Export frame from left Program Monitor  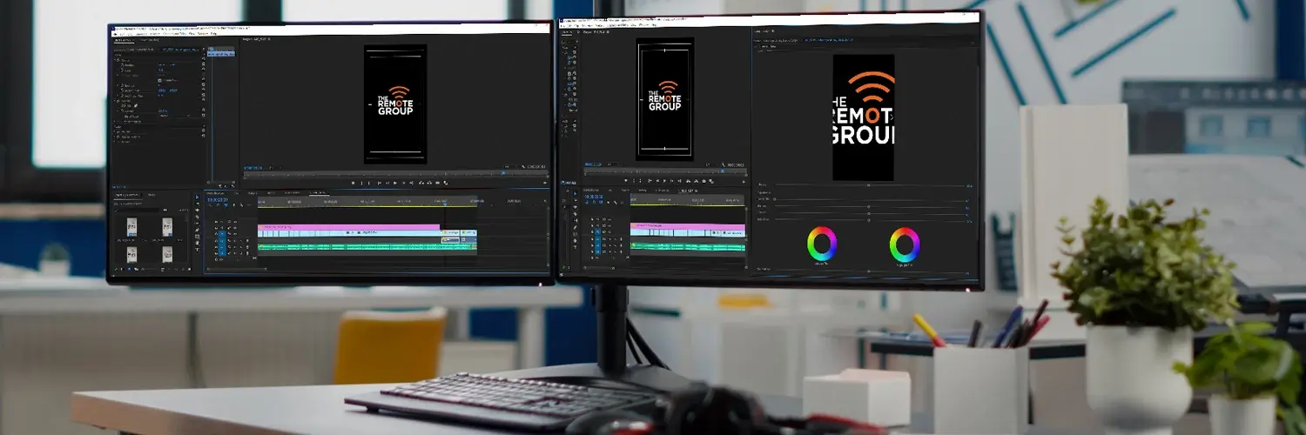(438, 183)
